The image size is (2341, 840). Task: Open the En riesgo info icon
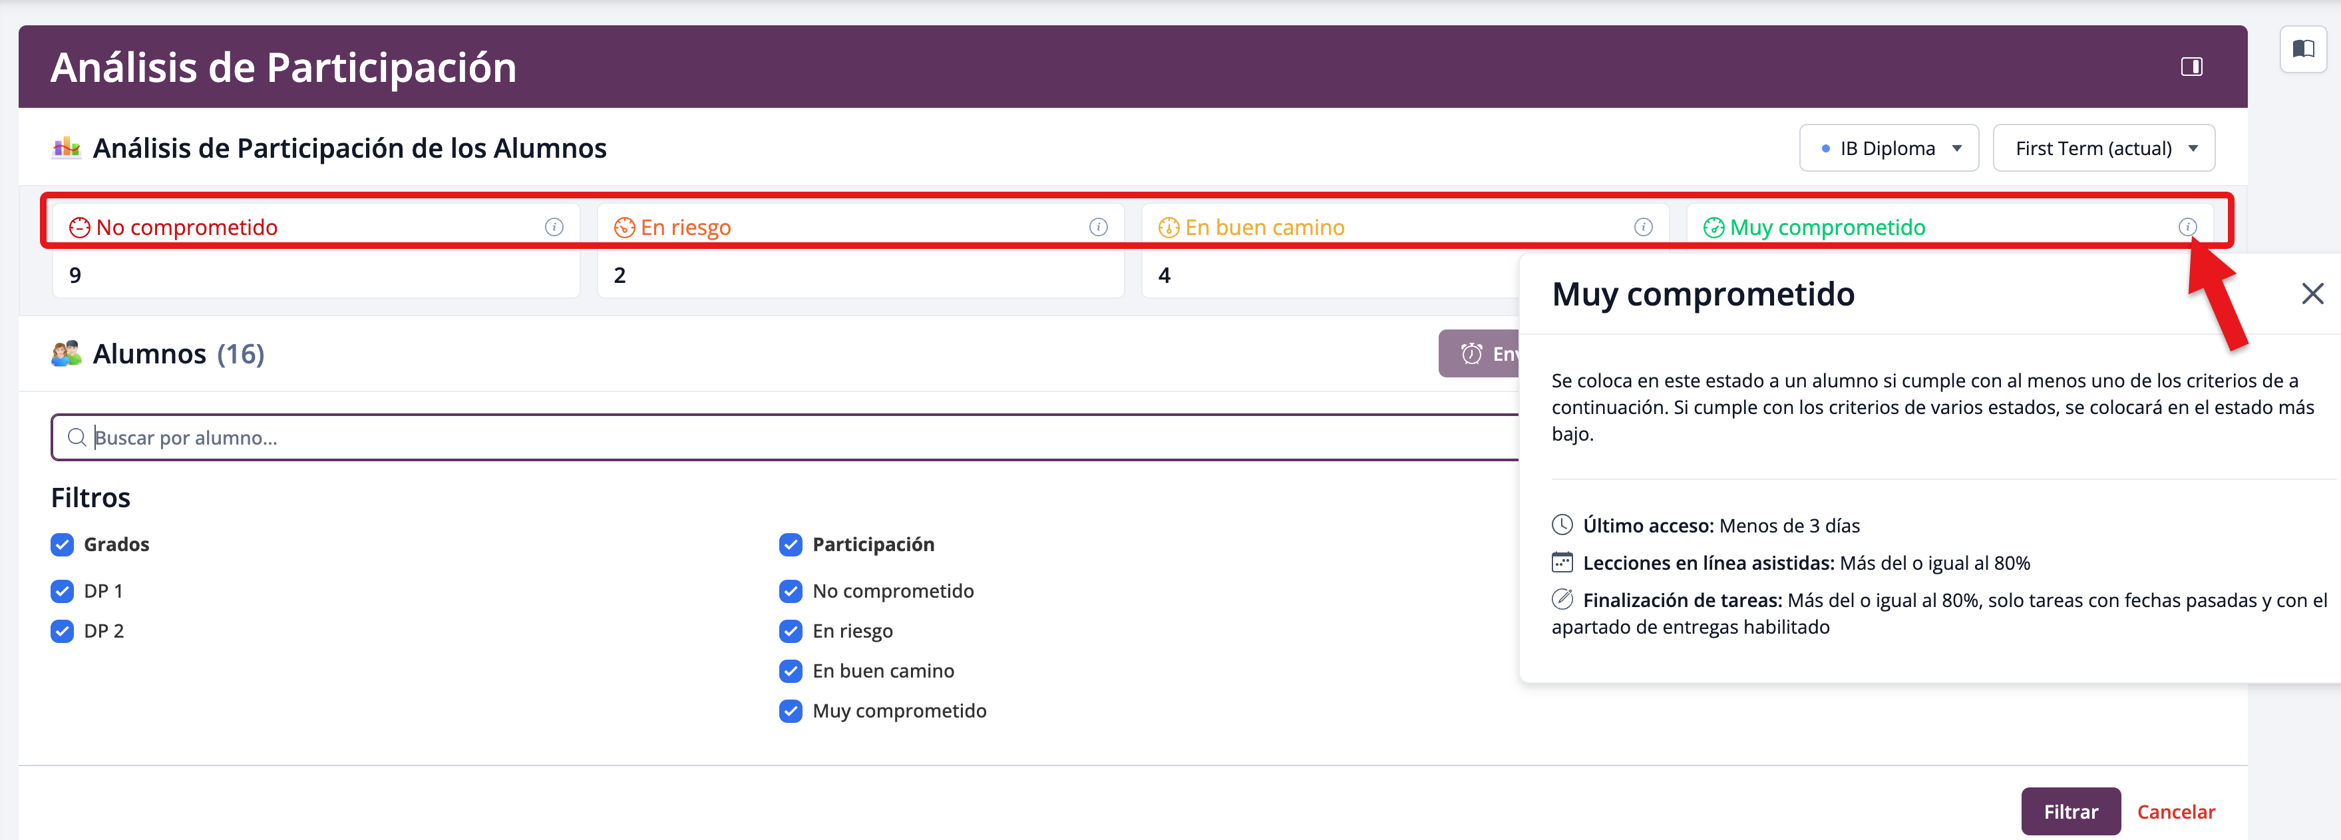click(x=1098, y=227)
